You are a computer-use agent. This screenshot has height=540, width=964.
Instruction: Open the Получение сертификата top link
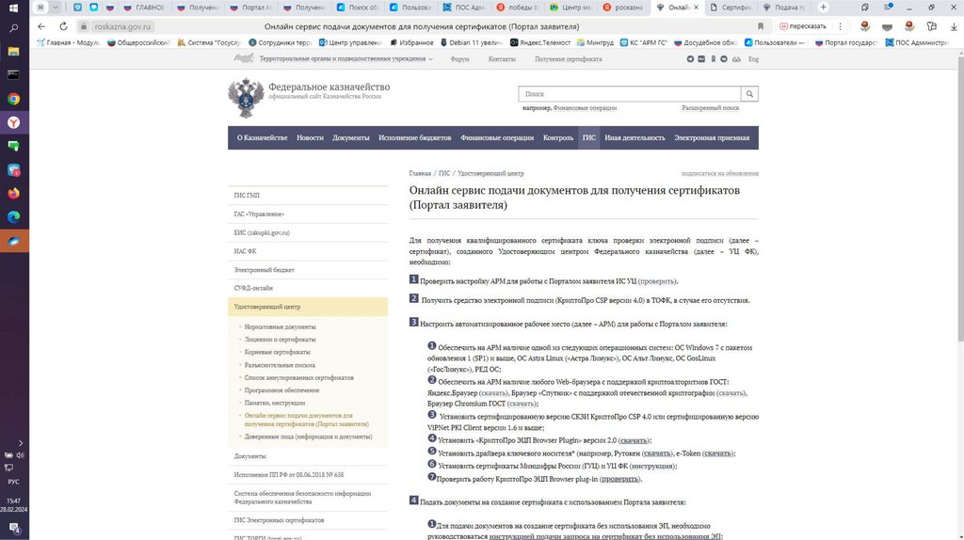pos(568,59)
